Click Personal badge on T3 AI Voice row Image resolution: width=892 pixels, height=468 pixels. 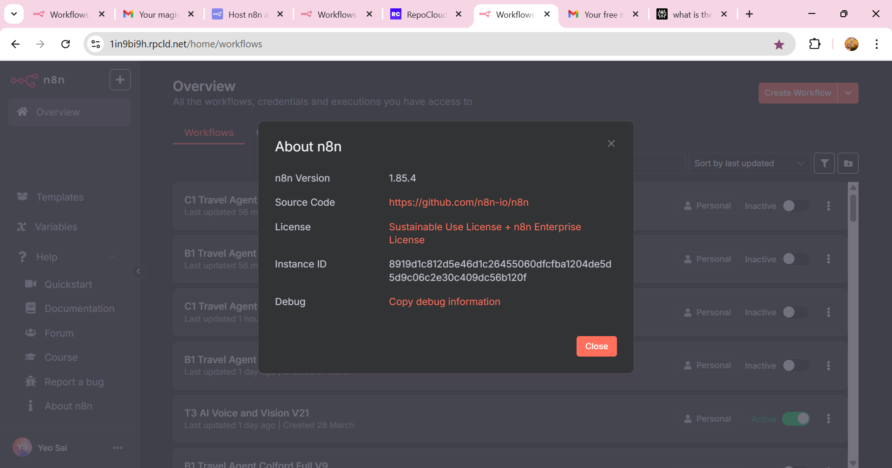click(708, 419)
